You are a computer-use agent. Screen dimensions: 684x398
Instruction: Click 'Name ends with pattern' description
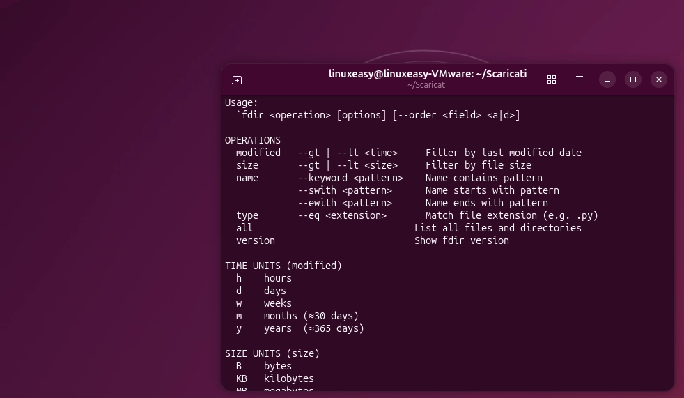click(x=487, y=203)
